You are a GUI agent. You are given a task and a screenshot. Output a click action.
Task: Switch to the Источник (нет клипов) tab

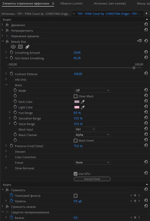(x=110, y=3)
